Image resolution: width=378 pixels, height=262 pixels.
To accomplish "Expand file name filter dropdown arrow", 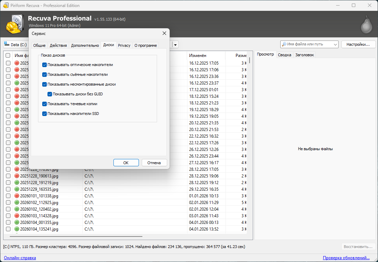I will pos(335,44).
